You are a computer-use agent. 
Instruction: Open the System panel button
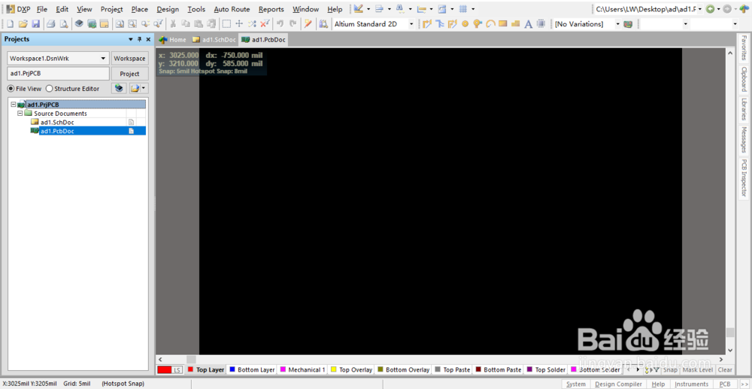click(575, 384)
